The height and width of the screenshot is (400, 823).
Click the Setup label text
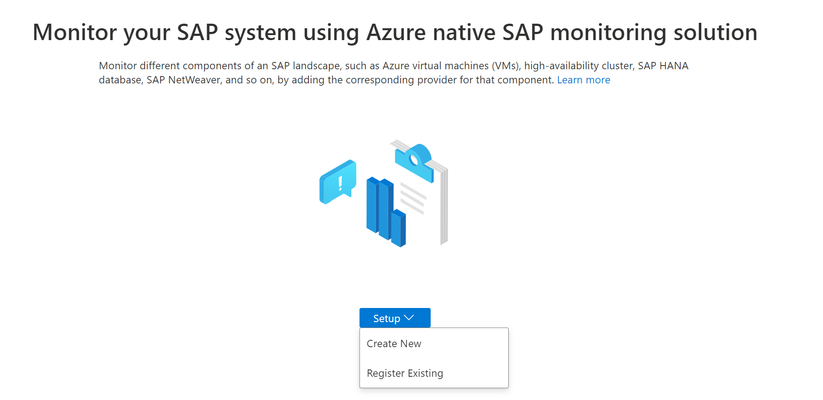click(386, 318)
